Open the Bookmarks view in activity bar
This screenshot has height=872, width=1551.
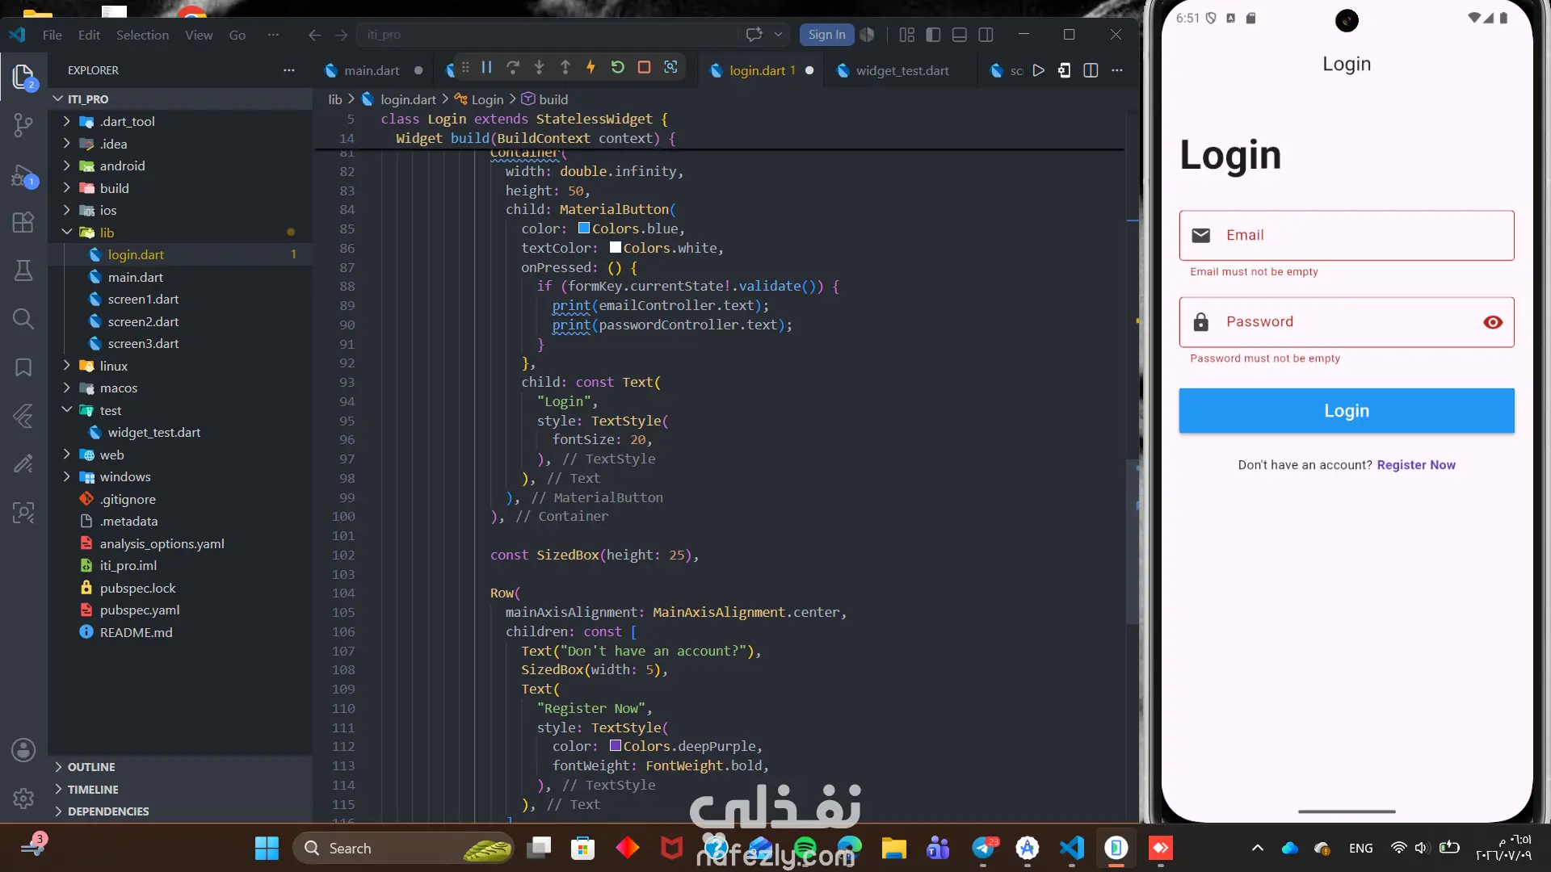(23, 367)
